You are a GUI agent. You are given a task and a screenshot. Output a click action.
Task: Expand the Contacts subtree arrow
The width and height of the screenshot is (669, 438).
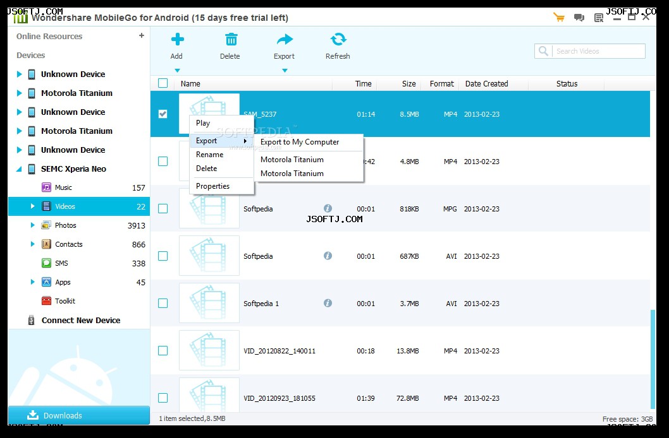point(33,244)
